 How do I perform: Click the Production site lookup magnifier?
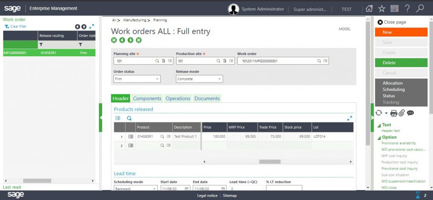(x=218, y=61)
